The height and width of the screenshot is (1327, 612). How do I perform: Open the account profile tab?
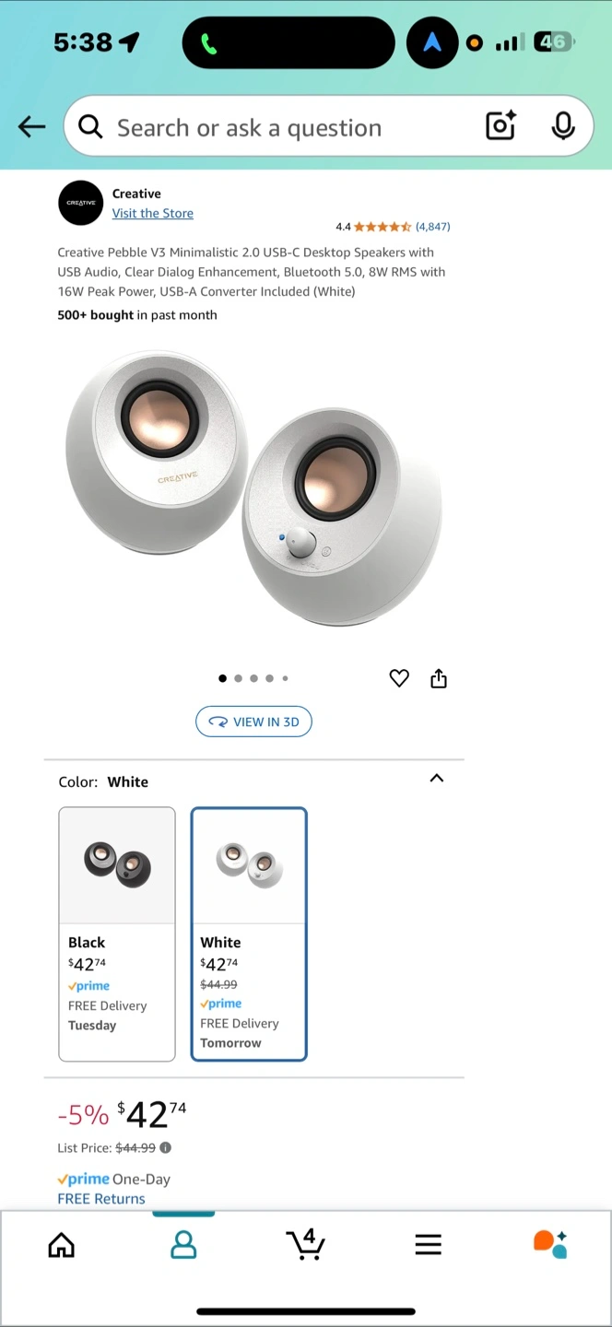click(x=183, y=1245)
